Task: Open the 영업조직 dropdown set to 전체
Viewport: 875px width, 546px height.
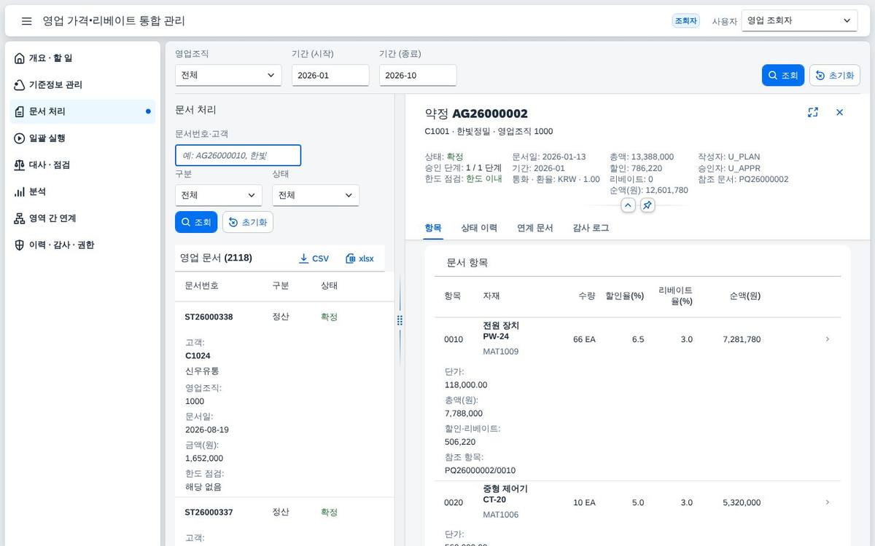Action: click(228, 75)
